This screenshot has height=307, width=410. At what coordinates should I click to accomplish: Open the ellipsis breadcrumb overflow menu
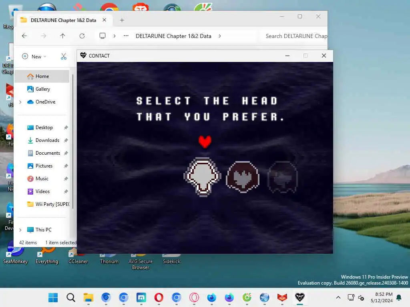[126, 36]
